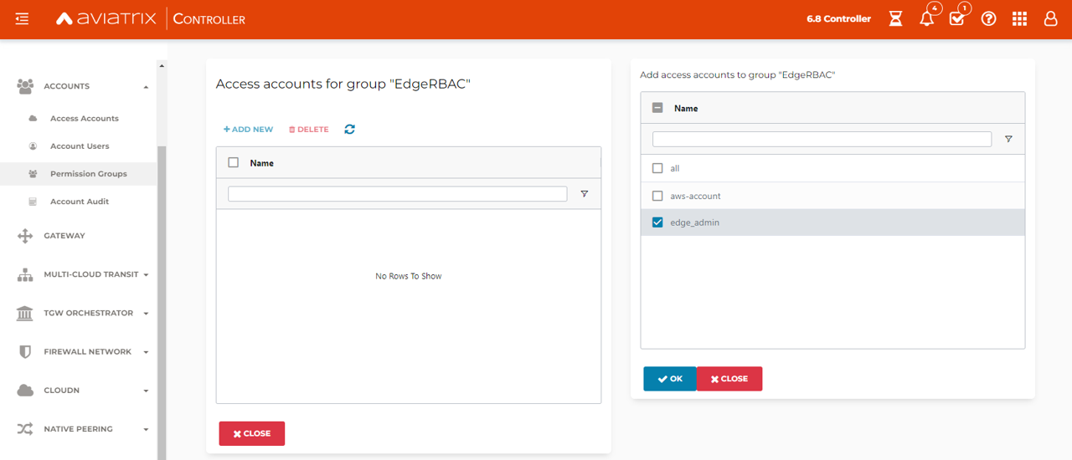Toggle select-all checkbox in left accounts table

(x=234, y=162)
